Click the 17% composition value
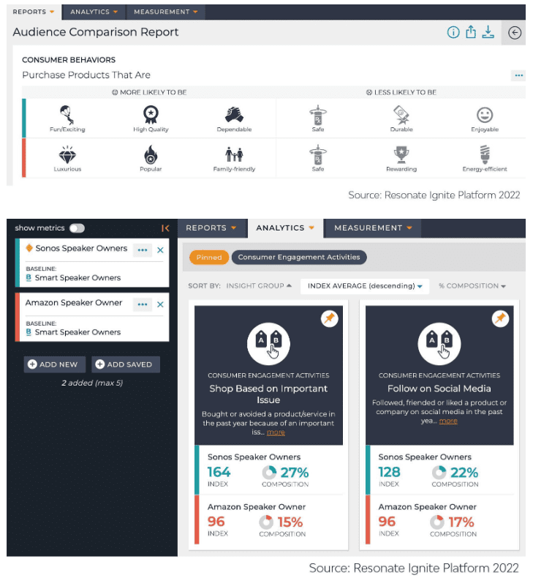 (x=461, y=522)
